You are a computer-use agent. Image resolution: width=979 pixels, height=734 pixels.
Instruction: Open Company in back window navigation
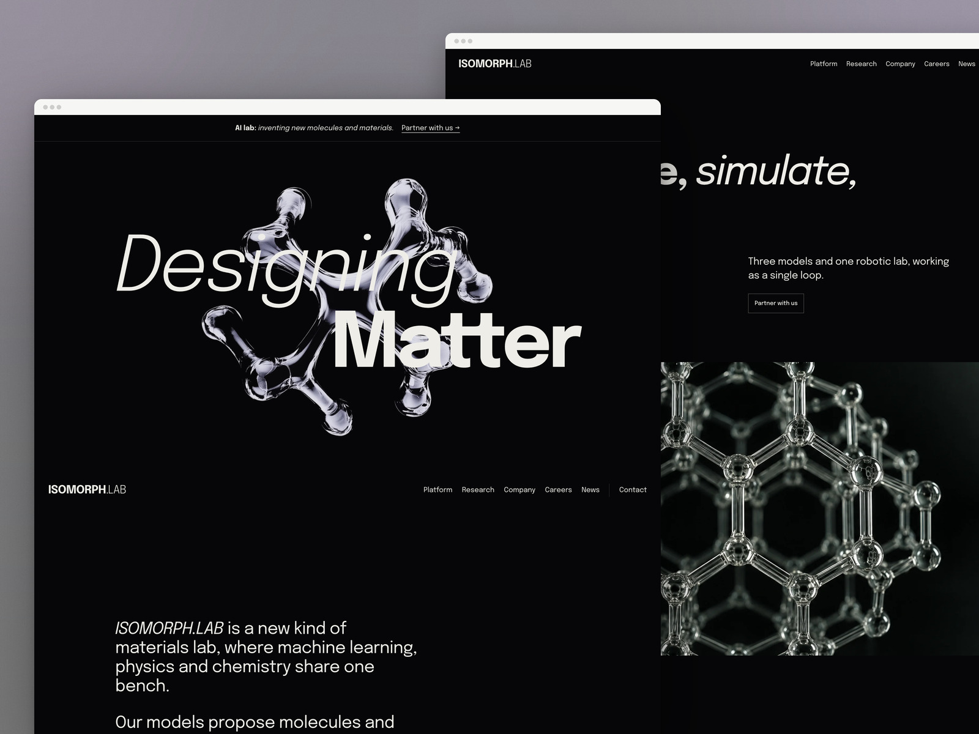pyautogui.click(x=900, y=64)
